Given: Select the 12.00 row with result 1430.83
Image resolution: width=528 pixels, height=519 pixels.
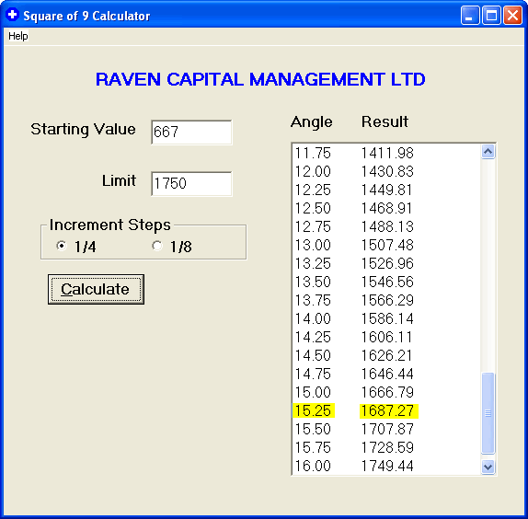Looking at the screenshot, I should coord(386,171).
